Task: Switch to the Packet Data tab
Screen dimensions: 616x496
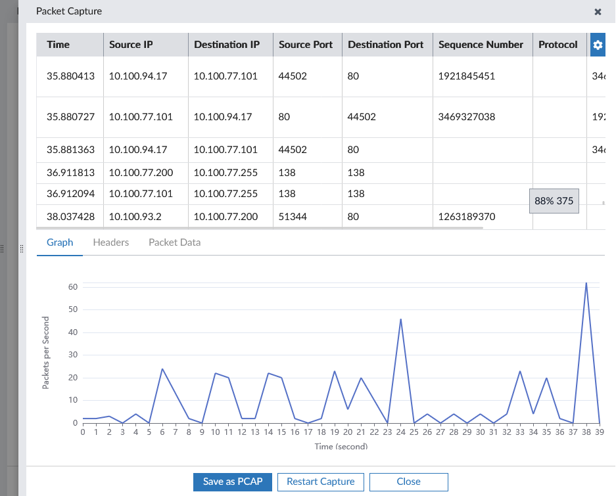Action: (174, 242)
